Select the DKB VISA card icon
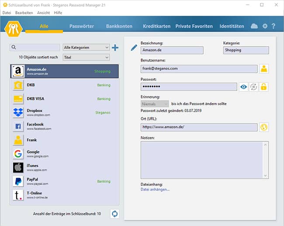 pyautogui.click(x=18, y=99)
